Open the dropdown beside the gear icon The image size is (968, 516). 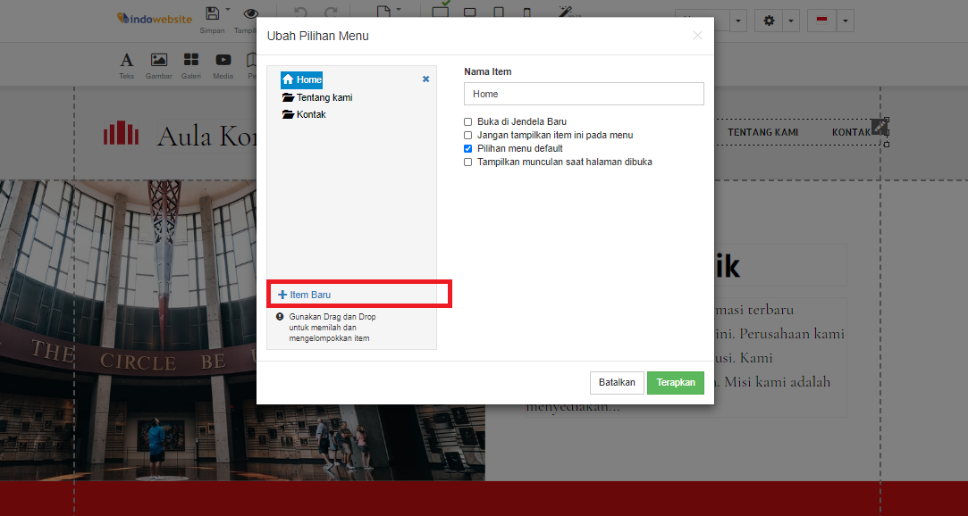point(790,20)
